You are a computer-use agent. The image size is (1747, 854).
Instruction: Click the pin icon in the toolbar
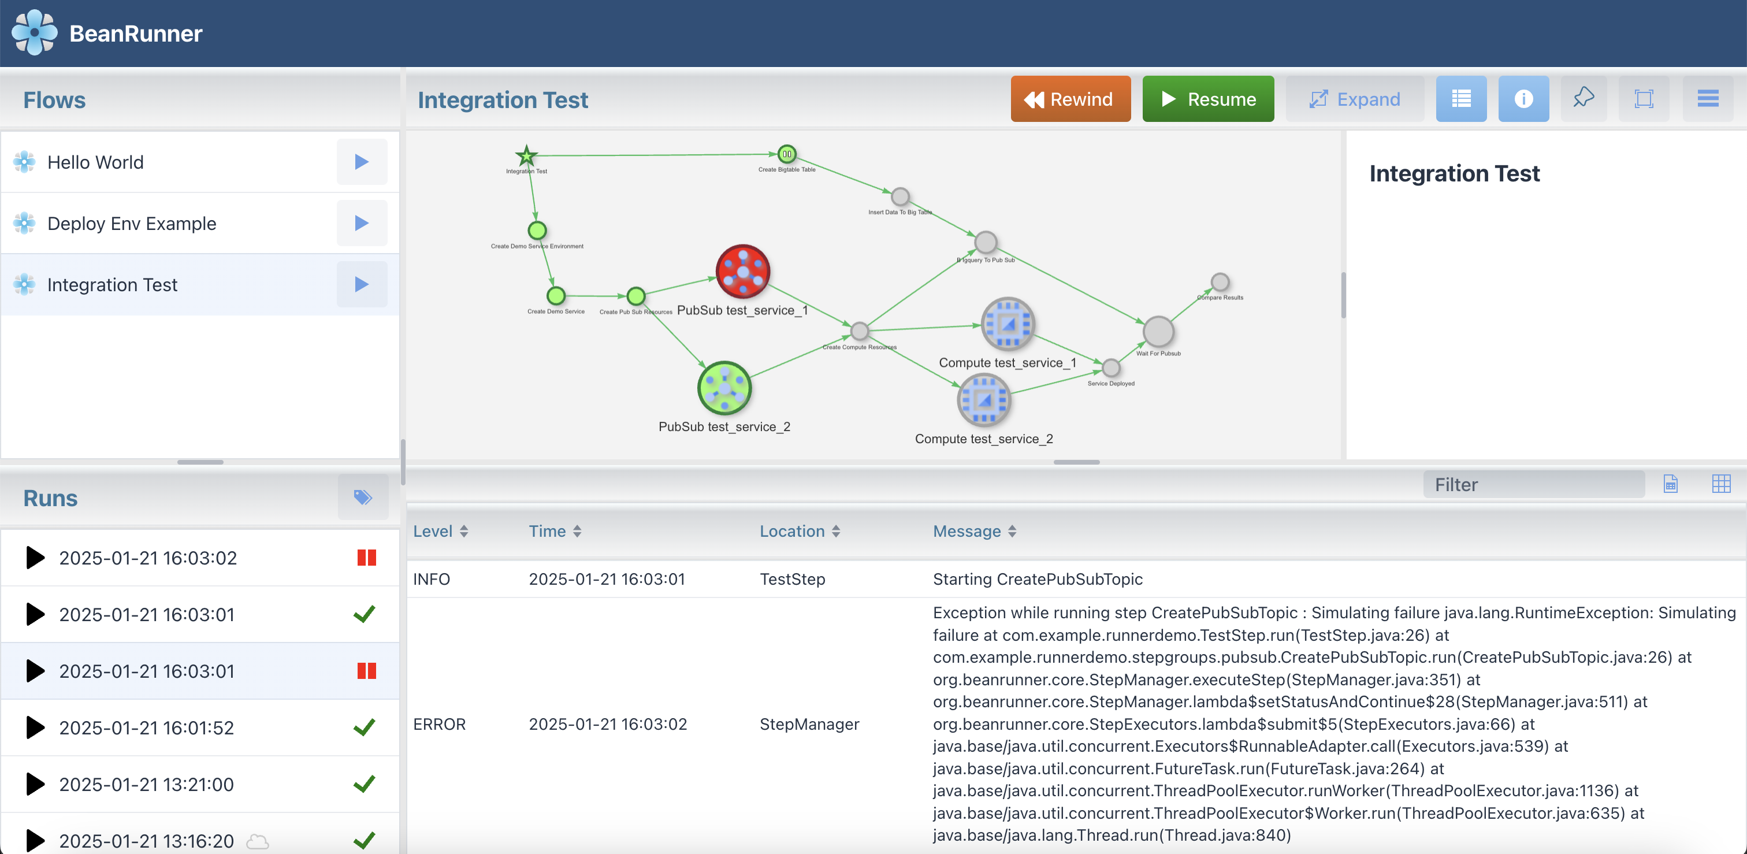1583,99
